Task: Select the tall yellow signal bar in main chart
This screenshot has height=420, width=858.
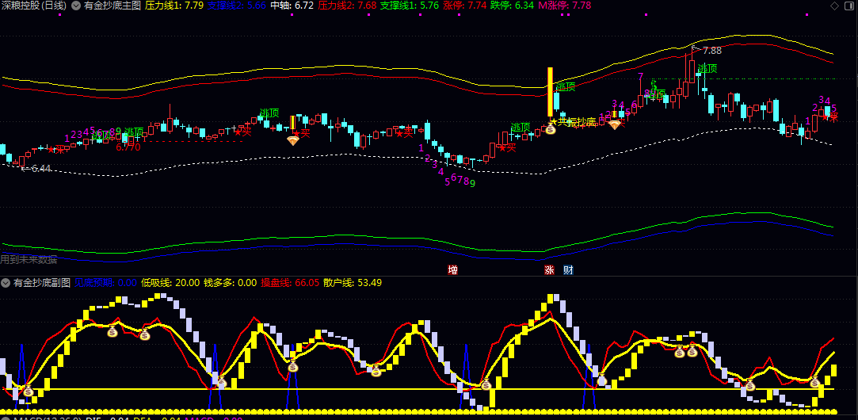Action: click(551, 91)
